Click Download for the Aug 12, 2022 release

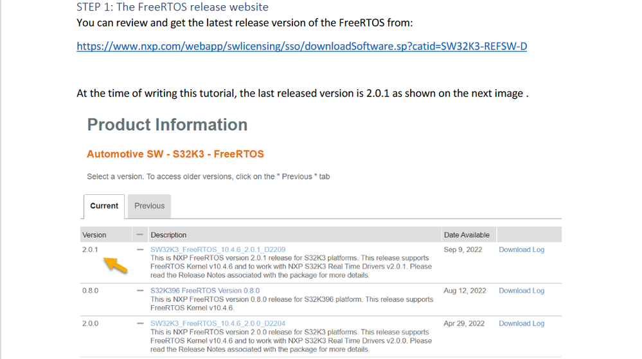(x=515, y=291)
